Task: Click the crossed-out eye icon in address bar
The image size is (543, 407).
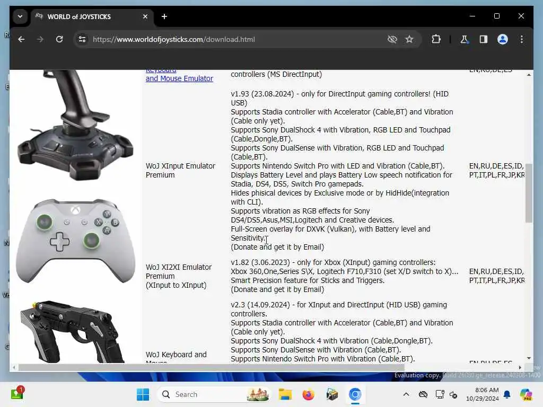Action: tap(392, 39)
